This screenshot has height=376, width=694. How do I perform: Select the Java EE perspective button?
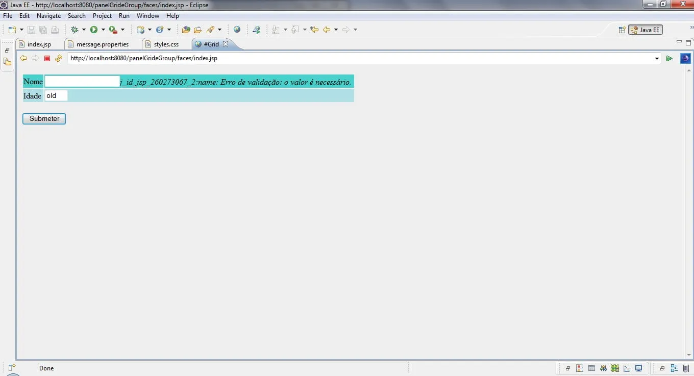646,30
